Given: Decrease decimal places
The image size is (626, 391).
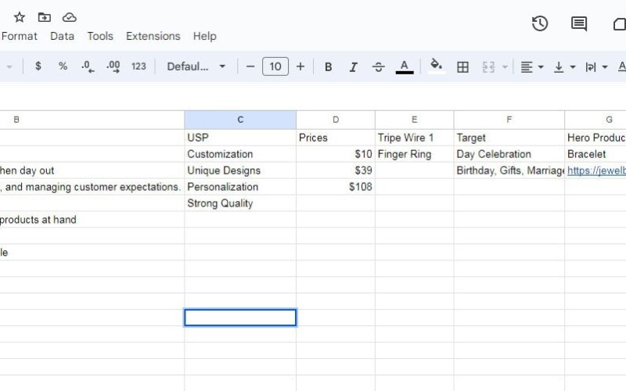Looking at the screenshot, I should click(x=88, y=66).
